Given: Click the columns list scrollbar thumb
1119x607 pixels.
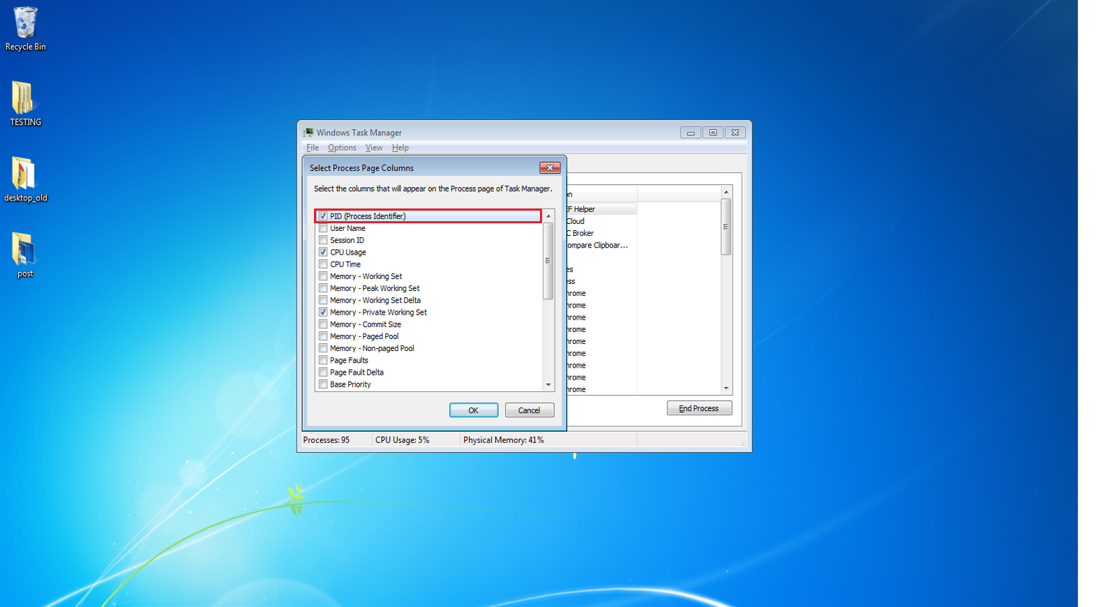Looking at the screenshot, I should [x=548, y=261].
